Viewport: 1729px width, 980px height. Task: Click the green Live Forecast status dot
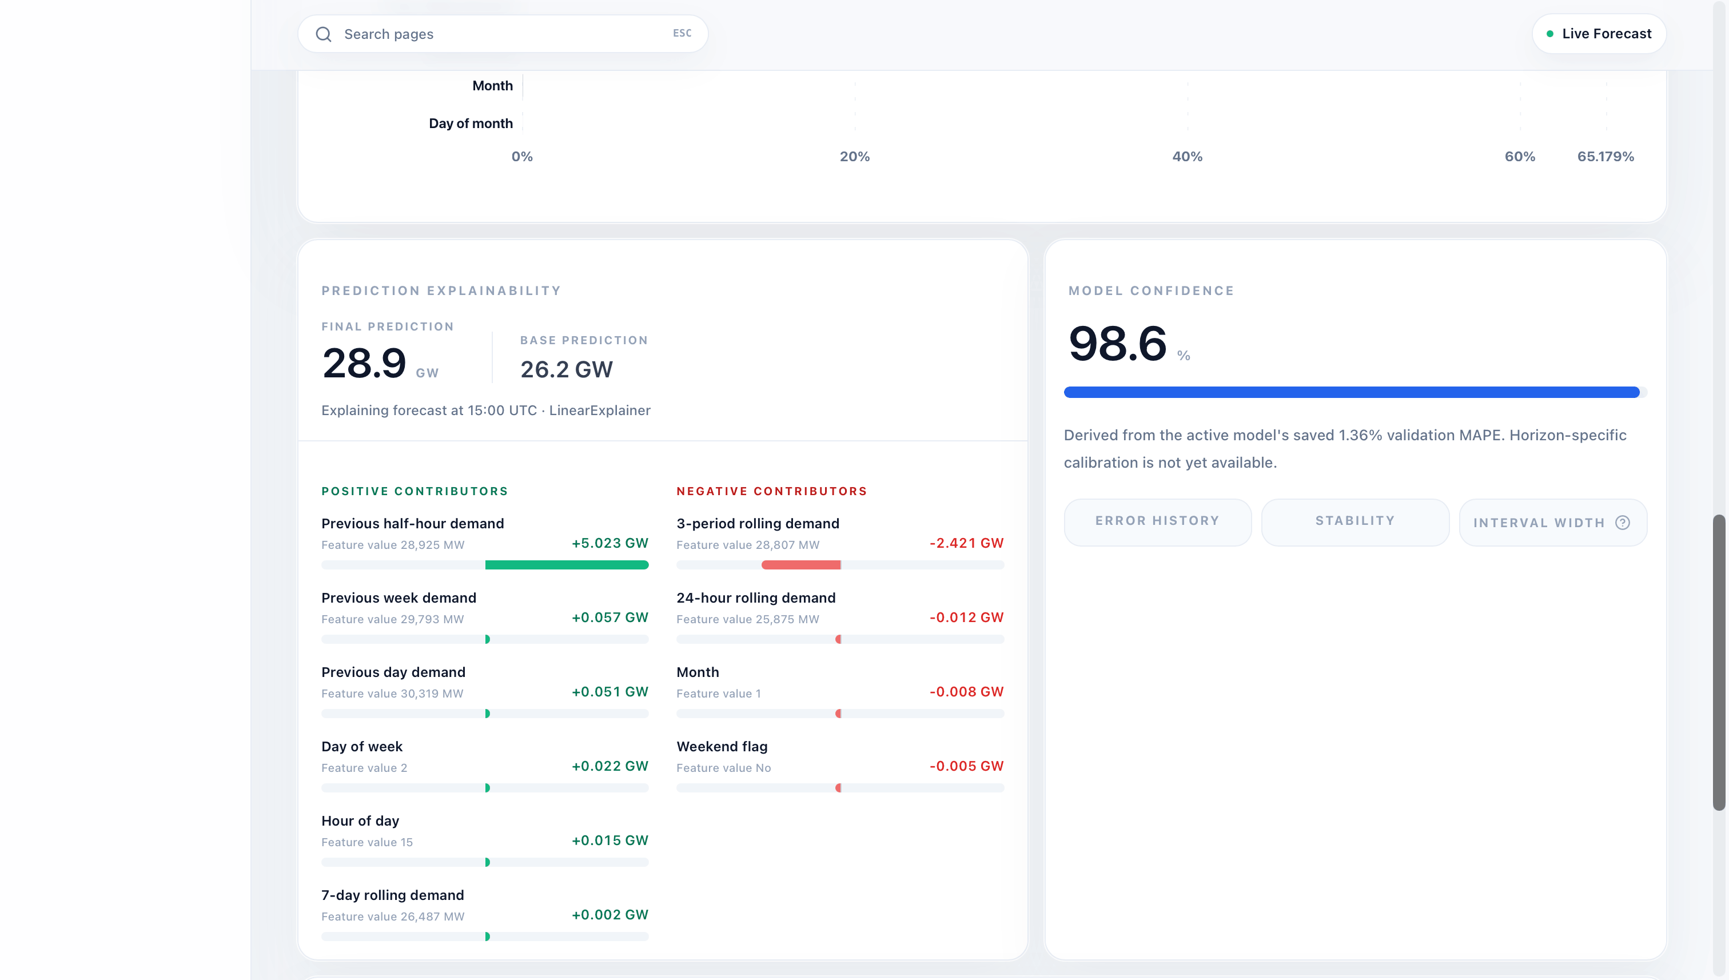point(1550,34)
